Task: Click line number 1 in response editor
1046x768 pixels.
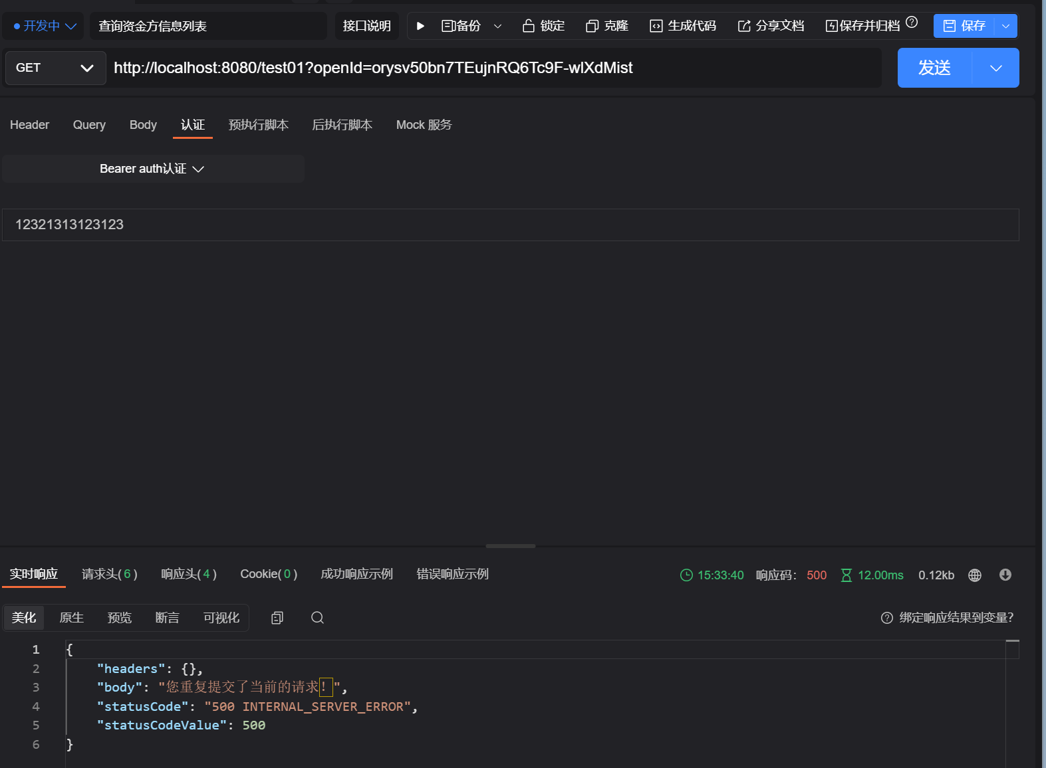Action: pos(36,650)
